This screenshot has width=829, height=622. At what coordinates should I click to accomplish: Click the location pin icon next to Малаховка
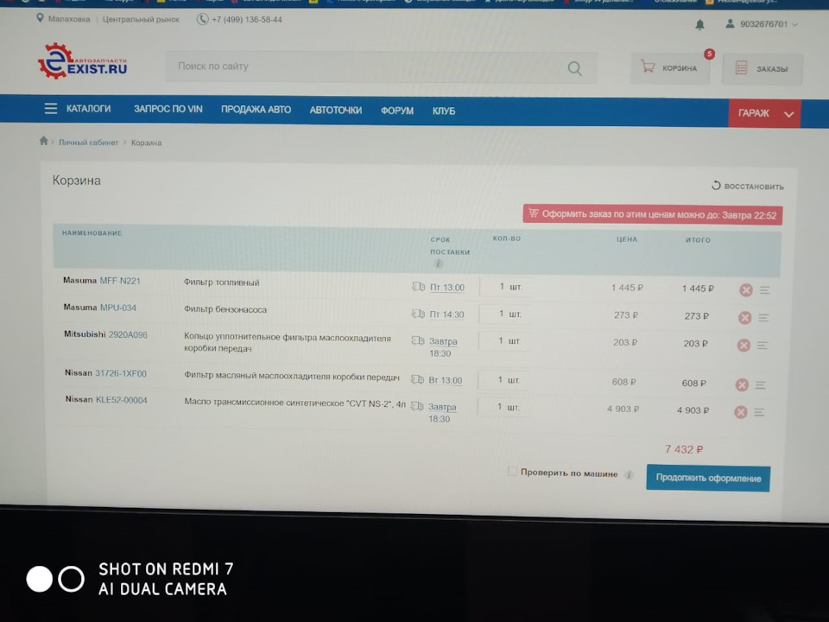(40, 18)
